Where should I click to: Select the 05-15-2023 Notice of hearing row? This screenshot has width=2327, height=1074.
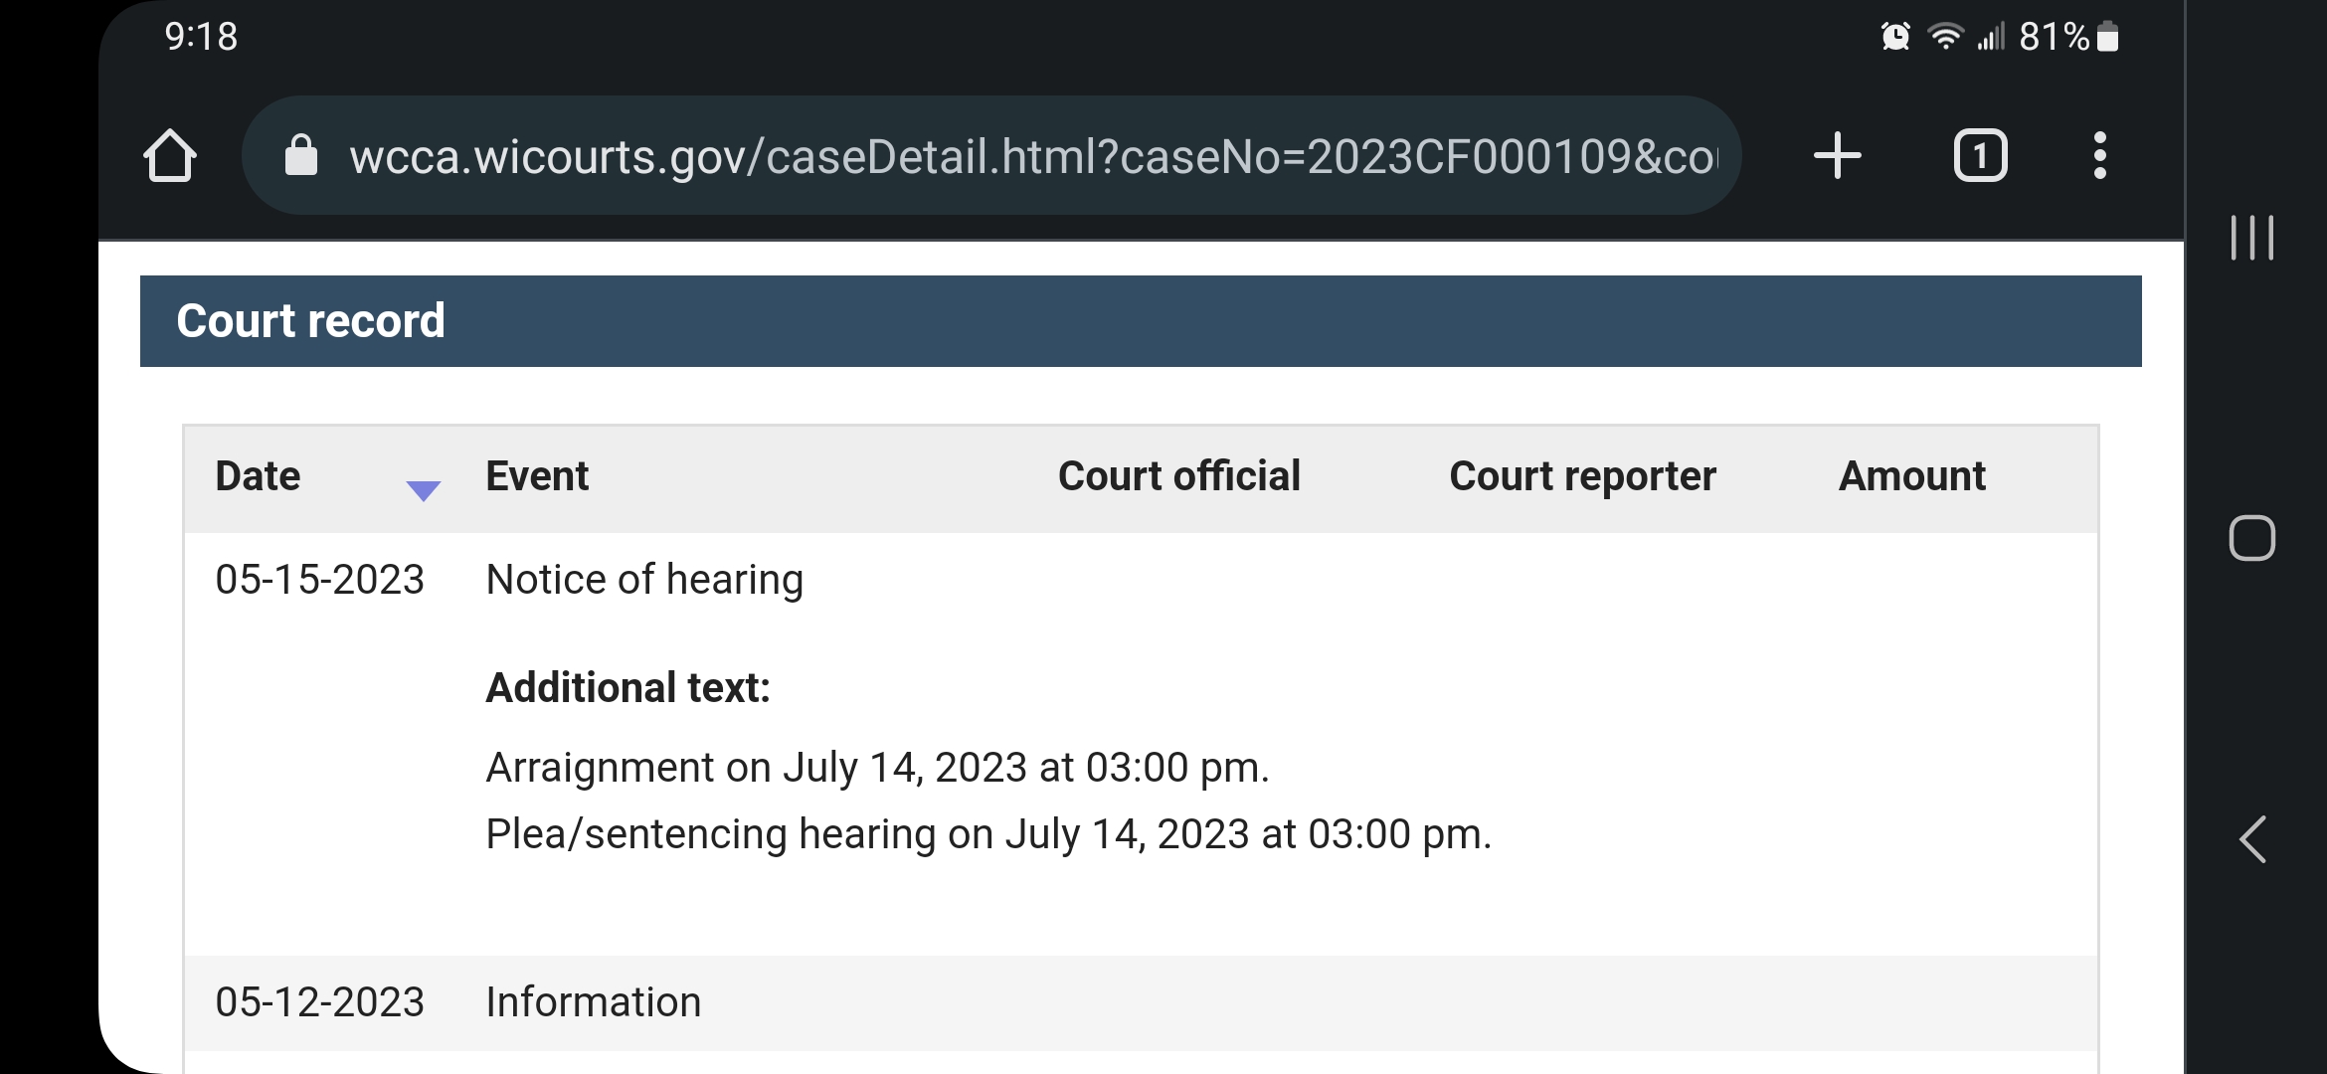pos(1141,744)
